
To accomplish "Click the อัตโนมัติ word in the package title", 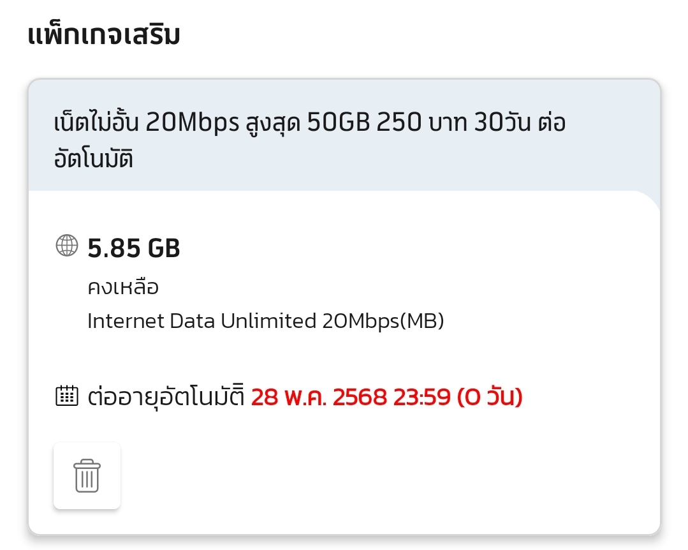I will [x=94, y=158].
